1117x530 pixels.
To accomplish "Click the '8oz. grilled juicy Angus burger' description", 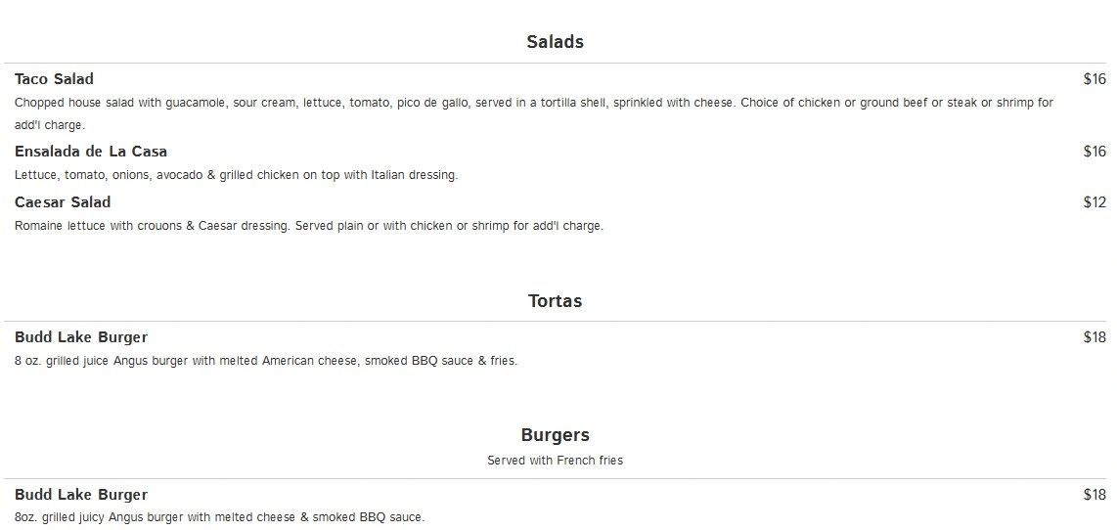I will (219, 517).
